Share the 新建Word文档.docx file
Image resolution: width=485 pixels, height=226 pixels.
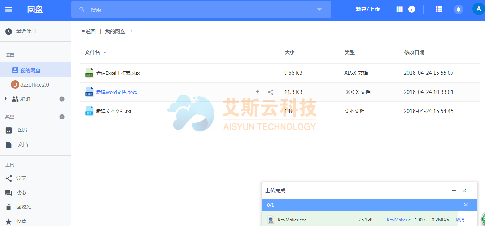(271, 92)
